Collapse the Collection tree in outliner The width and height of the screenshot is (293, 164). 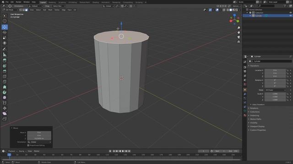point(247,13)
